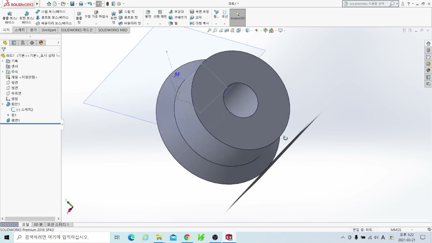This screenshot has height=243, width=432.
Task: Switch to 피처 (Features) tab
Action: pos(6,30)
